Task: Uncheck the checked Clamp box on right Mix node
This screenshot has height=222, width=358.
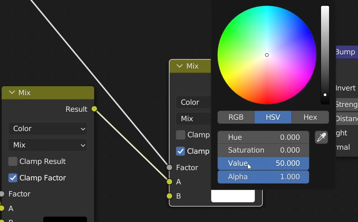Action: [x=180, y=151]
